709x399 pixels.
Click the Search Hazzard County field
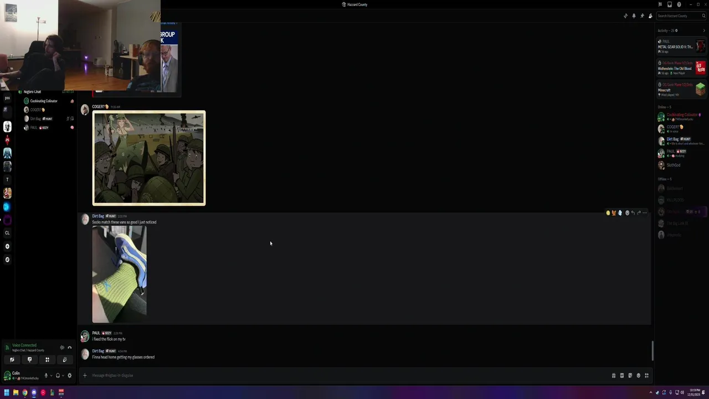[681, 16]
